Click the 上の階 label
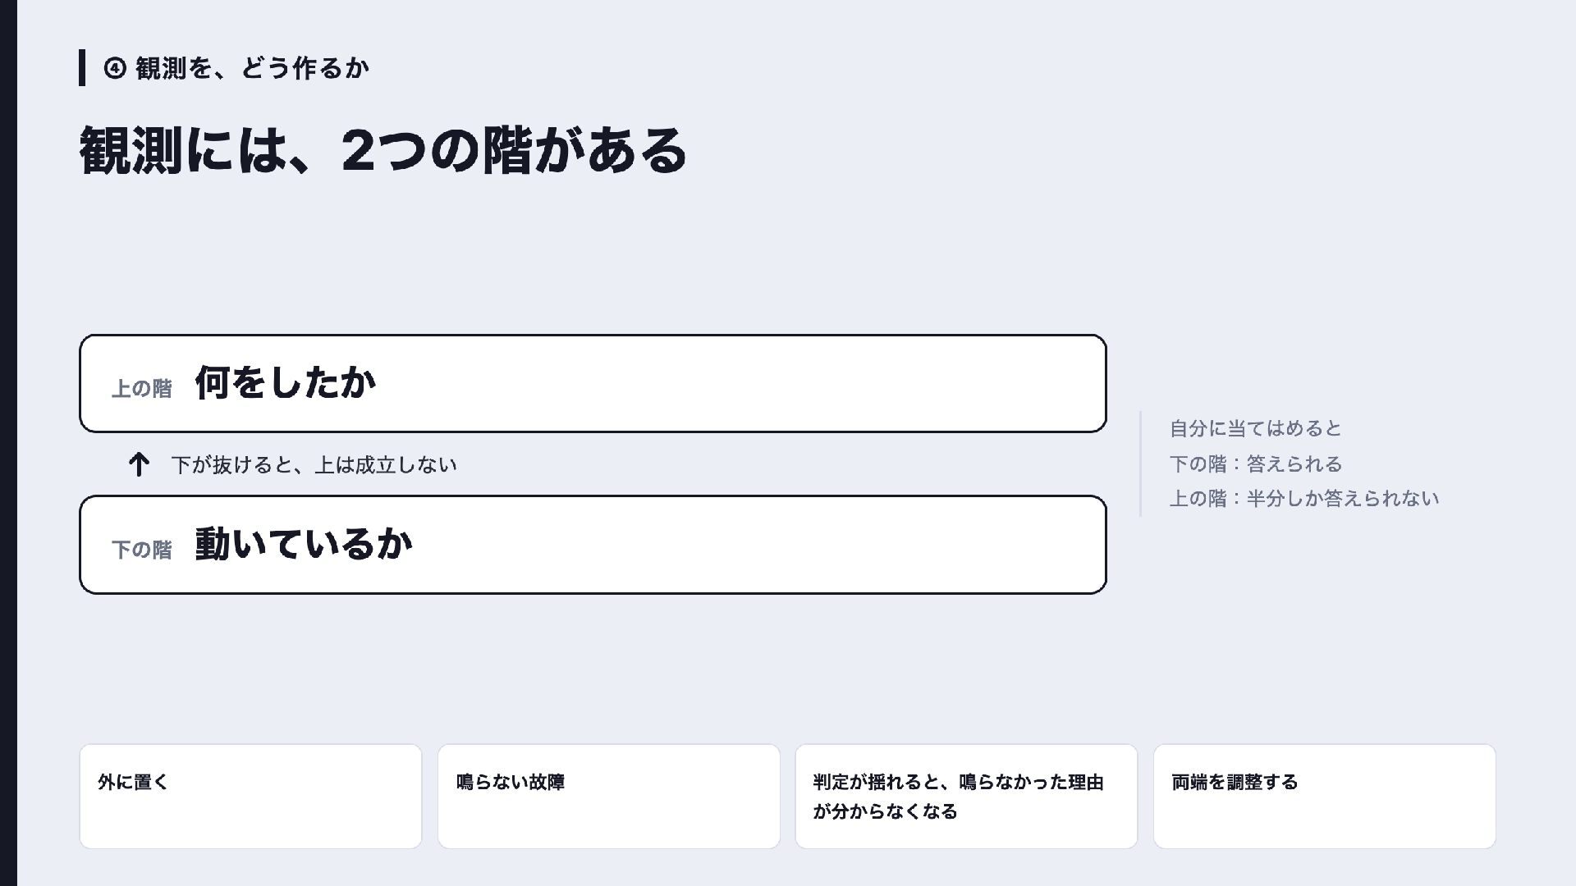The height and width of the screenshot is (886, 1576). (142, 389)
